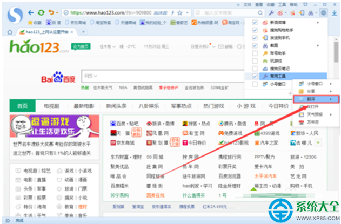
Task: Toggle the 常用工具 checkbox in the menu
Action: coord(255,77)
